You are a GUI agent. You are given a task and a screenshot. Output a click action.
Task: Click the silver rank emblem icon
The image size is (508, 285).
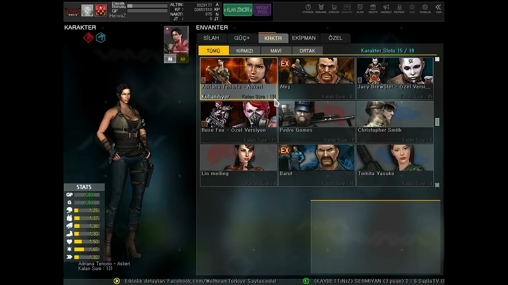(87, 10)
